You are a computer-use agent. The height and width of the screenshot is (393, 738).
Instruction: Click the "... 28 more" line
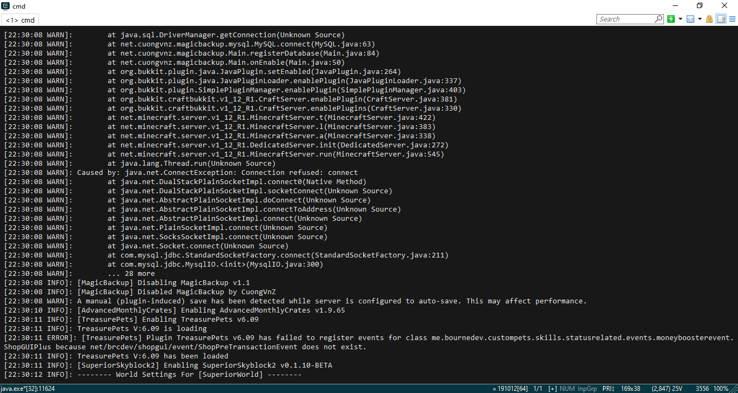click(x=79, y=274)
